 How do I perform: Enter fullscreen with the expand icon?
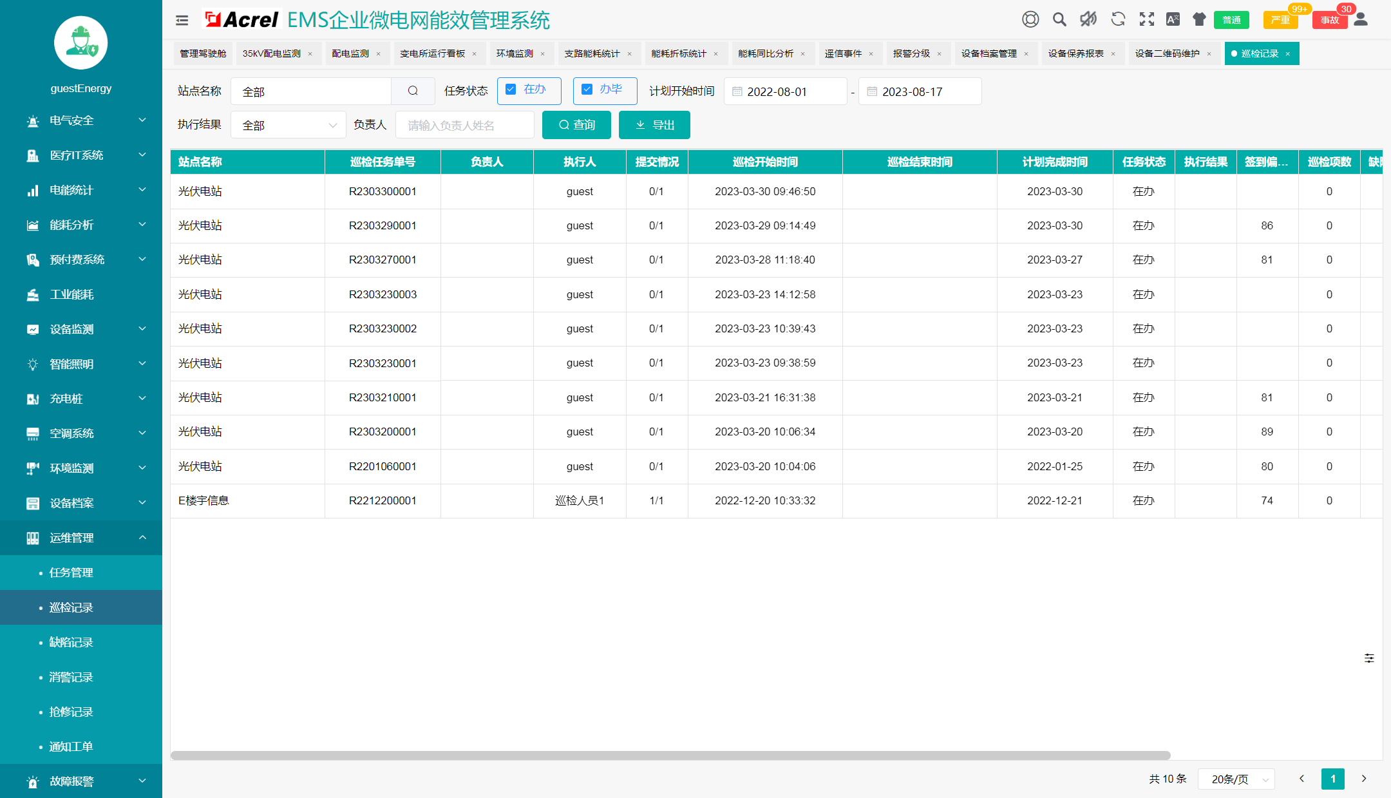coord(1146,19)
